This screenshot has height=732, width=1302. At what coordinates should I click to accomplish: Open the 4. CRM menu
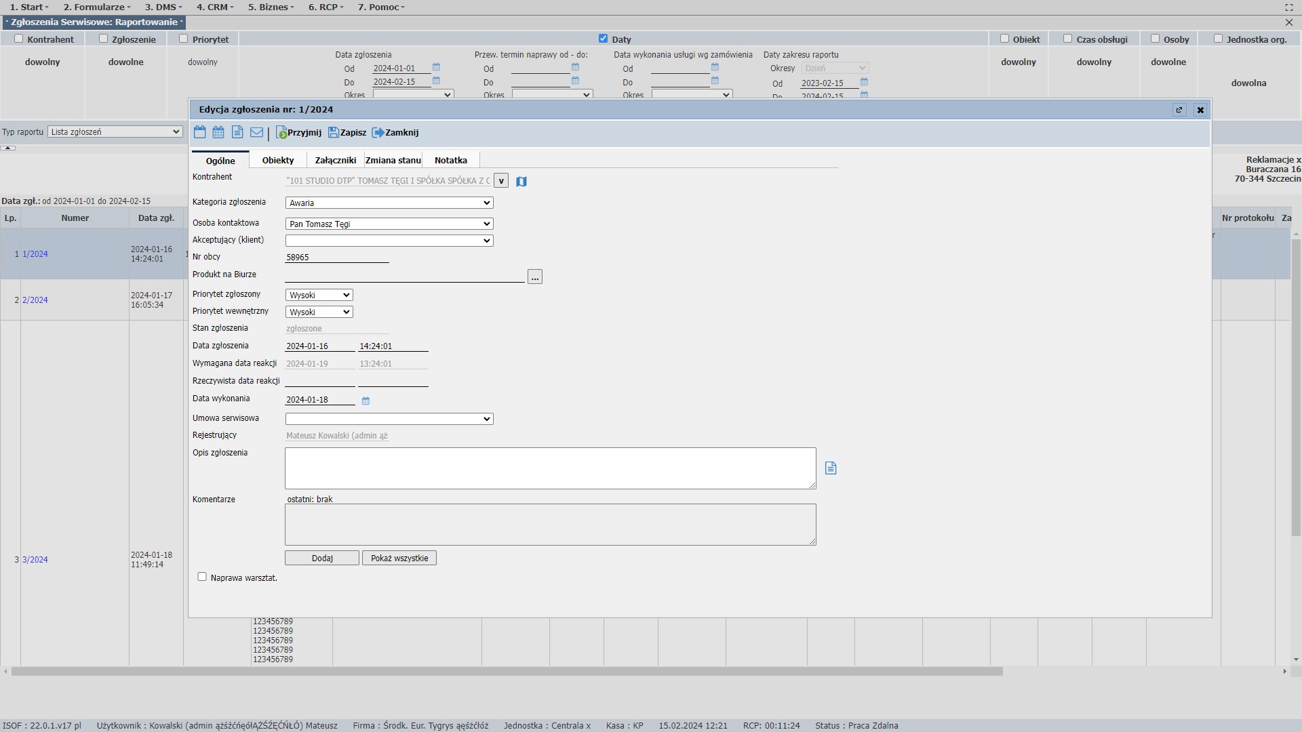click(215, 7)
